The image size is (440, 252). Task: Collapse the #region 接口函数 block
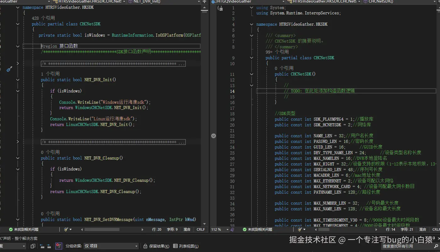[18, 46]
